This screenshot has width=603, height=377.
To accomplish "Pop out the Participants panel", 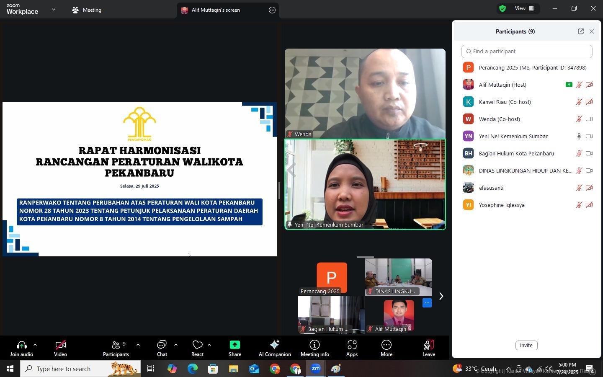I will [580, 31].
